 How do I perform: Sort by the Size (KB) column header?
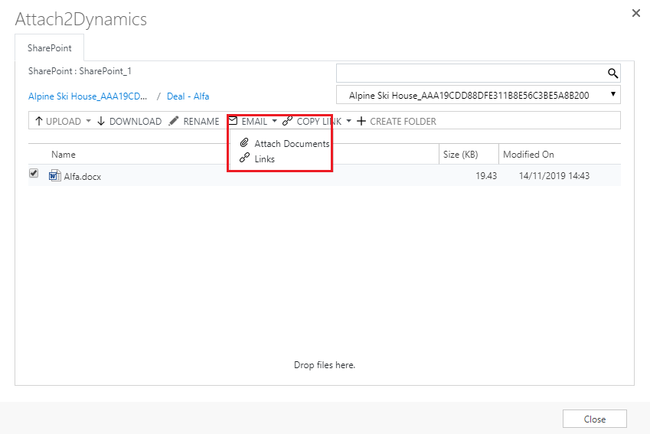pos(461,154)
